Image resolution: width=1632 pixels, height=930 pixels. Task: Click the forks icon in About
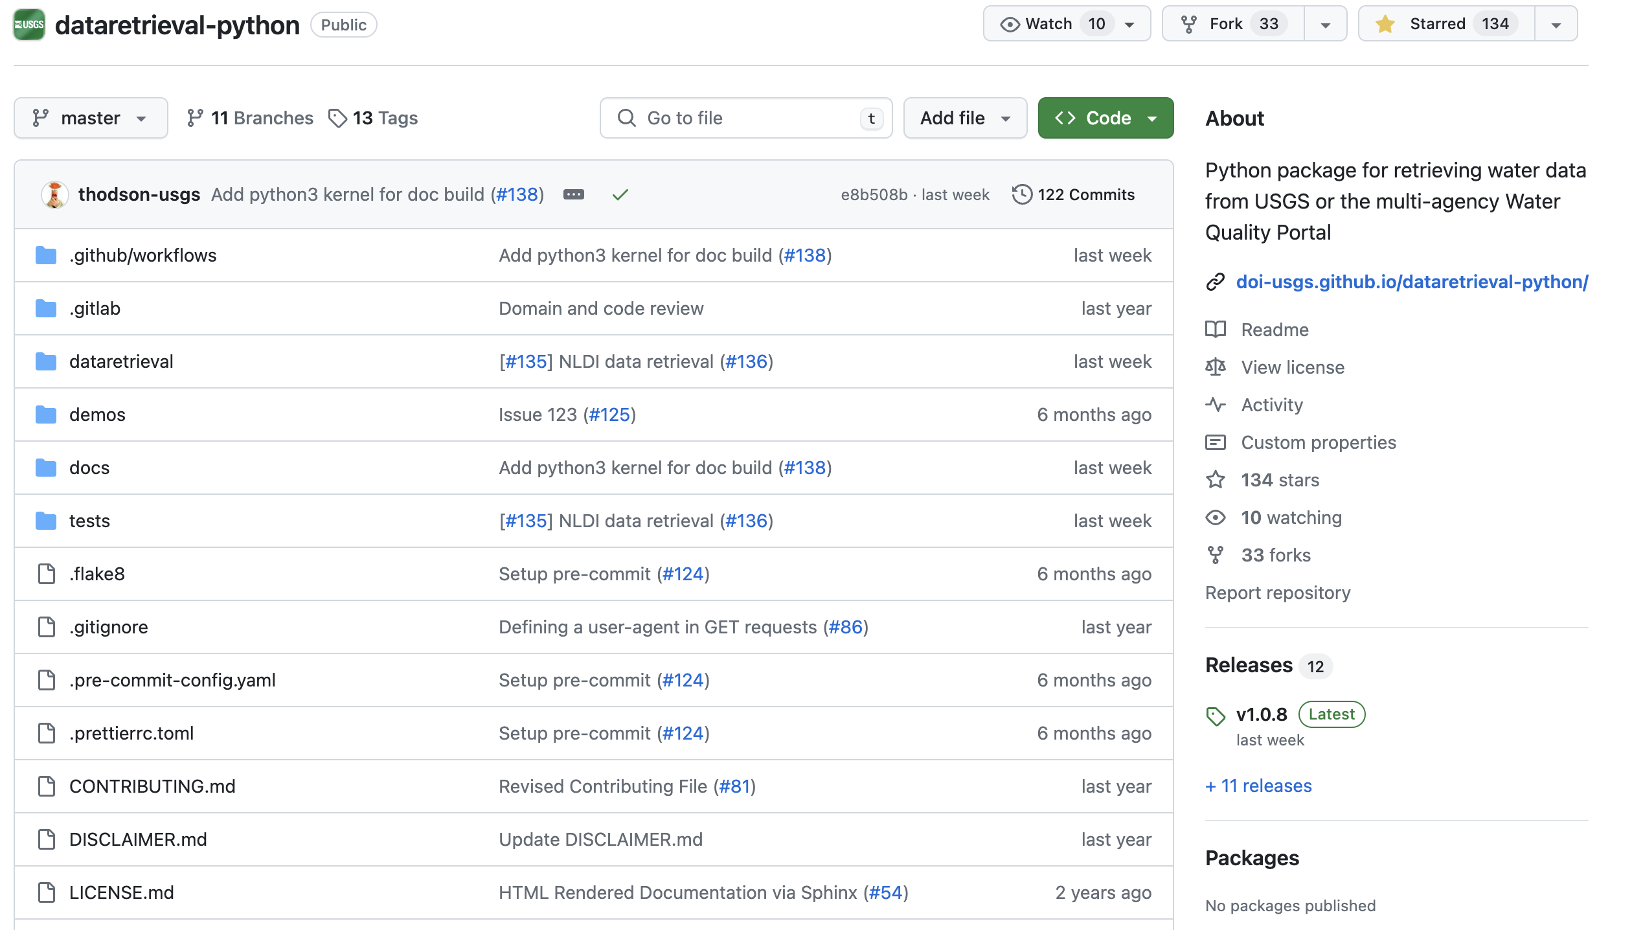click(1216, 555)
